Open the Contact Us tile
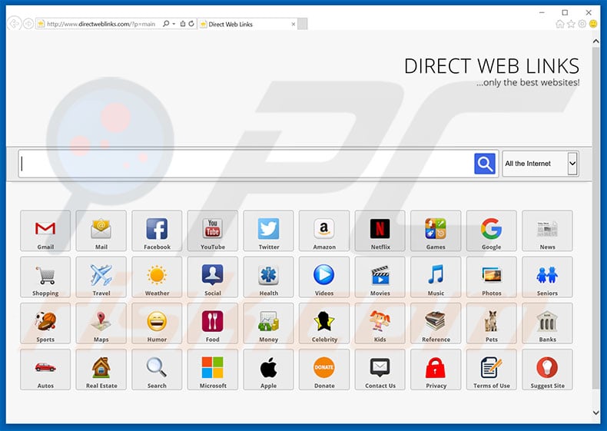 point(380,370)
